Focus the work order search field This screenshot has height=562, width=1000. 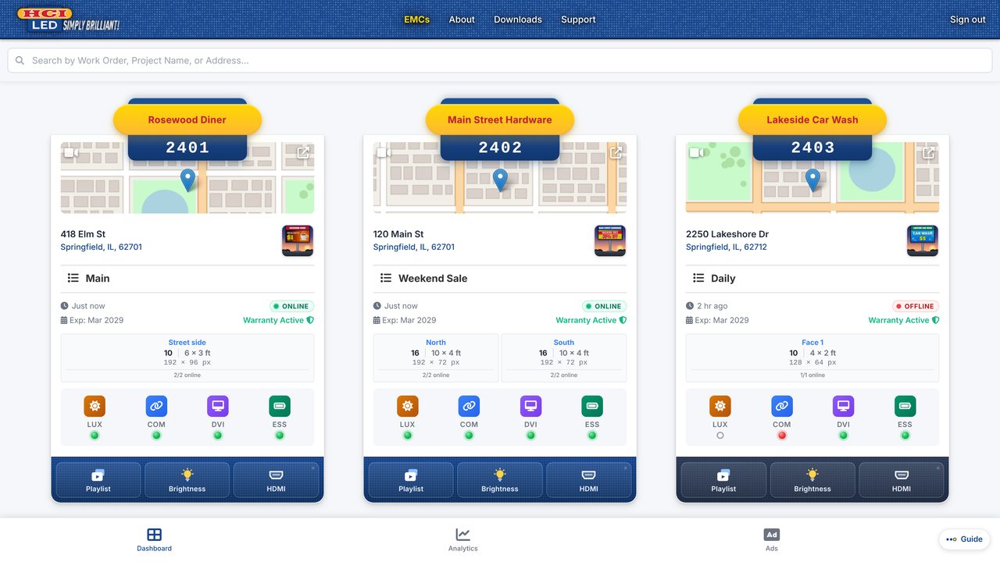pyautogui.click(x=500, y=60)
